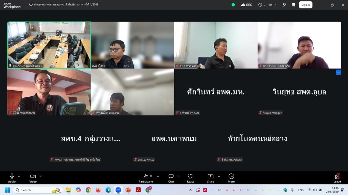Viewport: 348px width, 195px height.
Task: Click the Sign in button
Action: [x=306, y=5]
